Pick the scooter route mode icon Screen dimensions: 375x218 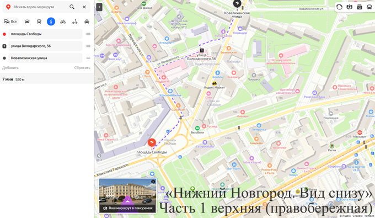pos(75,22)
